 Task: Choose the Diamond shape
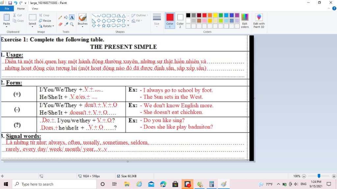[x=99, y=21]
